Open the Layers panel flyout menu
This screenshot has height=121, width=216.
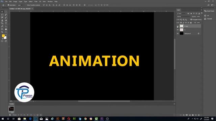tap(201, 10)
